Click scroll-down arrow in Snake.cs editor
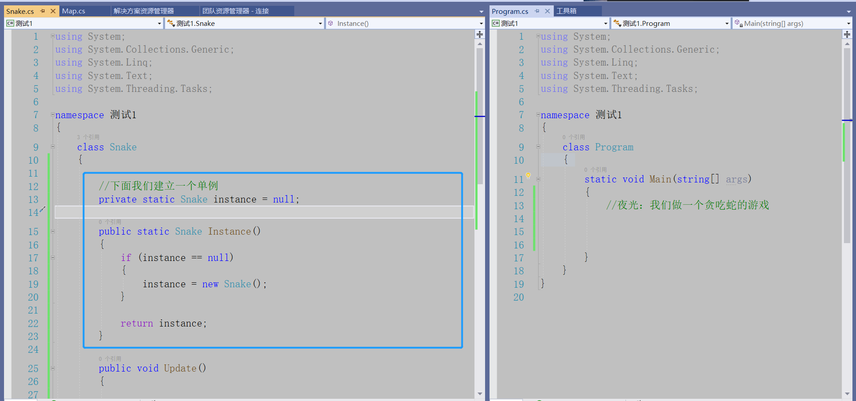This screenshot has height=401, width=856. [480, 394]
